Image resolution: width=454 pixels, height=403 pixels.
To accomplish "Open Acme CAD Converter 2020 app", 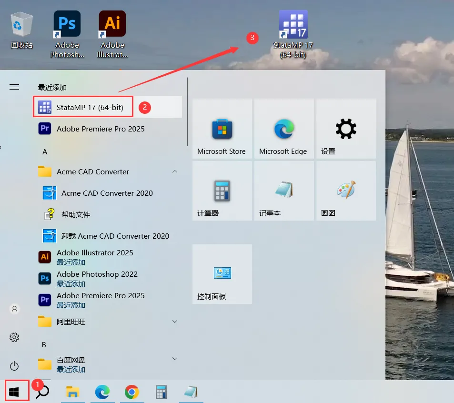I will pos(108,193).
